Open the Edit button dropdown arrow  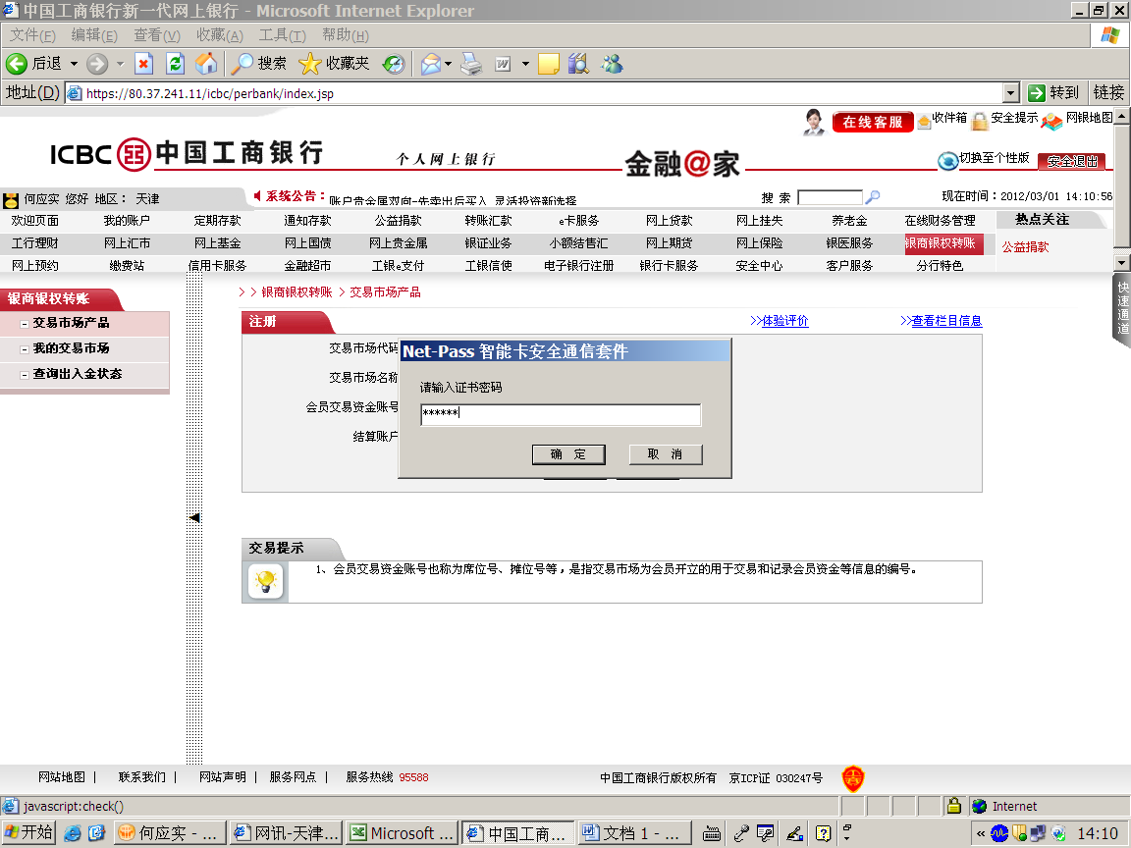[525, 64]
